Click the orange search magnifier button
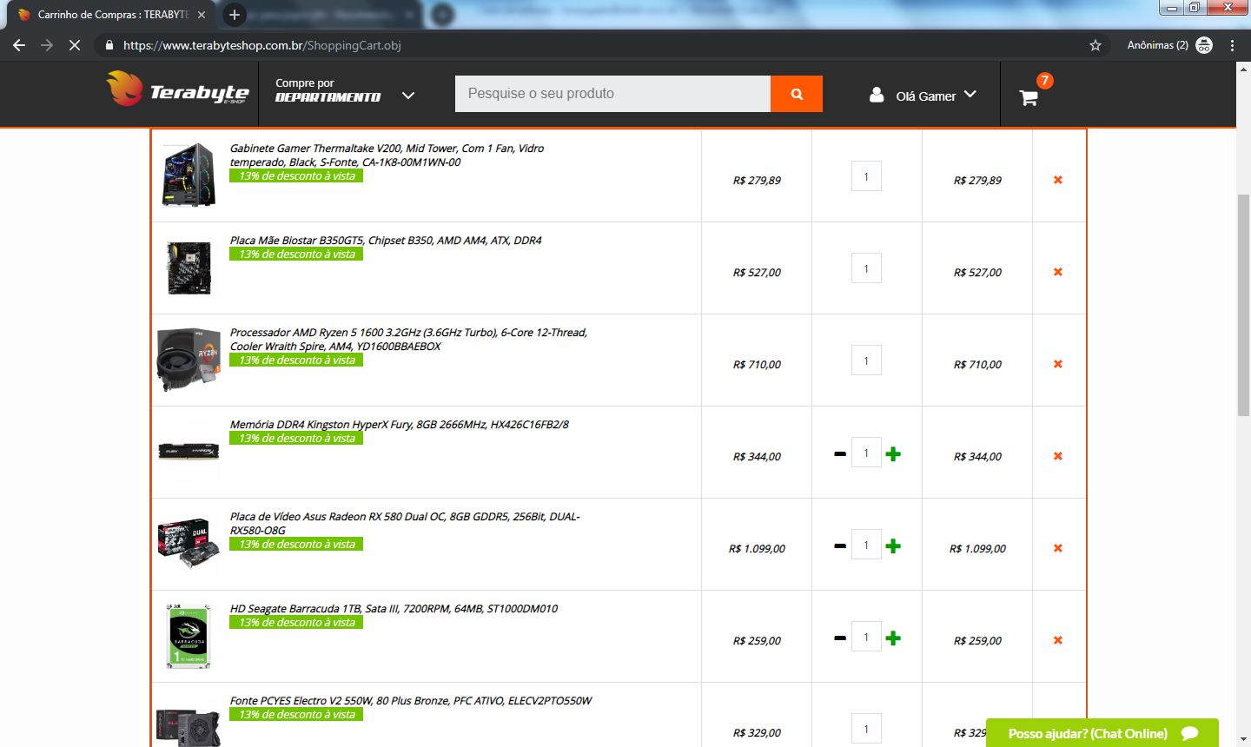 797,94
